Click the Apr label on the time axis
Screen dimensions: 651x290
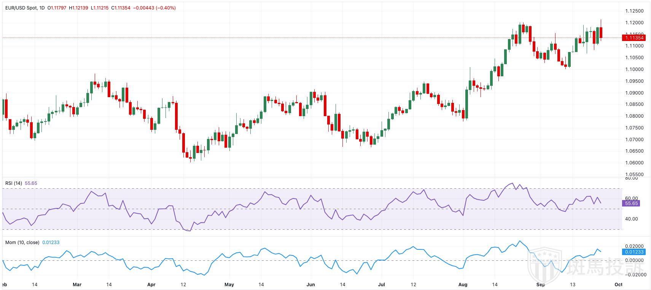151,284
